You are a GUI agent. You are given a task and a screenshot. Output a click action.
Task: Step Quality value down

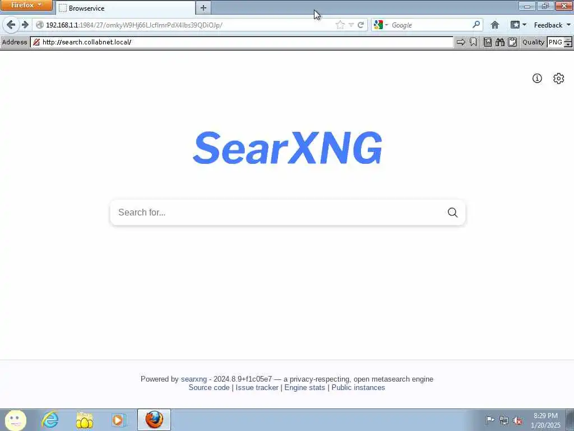click(x=568, y=45)
